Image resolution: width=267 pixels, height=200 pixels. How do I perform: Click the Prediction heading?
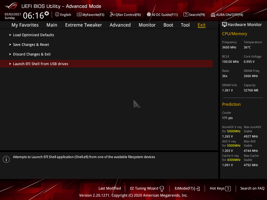coord(231,104)
